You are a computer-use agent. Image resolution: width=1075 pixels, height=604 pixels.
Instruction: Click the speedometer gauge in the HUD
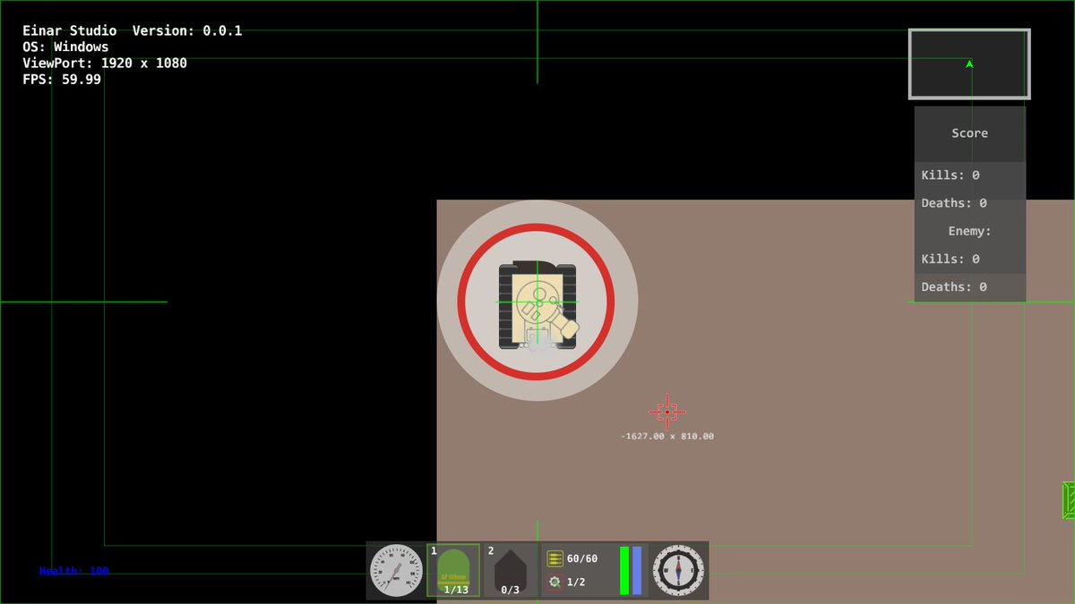pos(397,570)
